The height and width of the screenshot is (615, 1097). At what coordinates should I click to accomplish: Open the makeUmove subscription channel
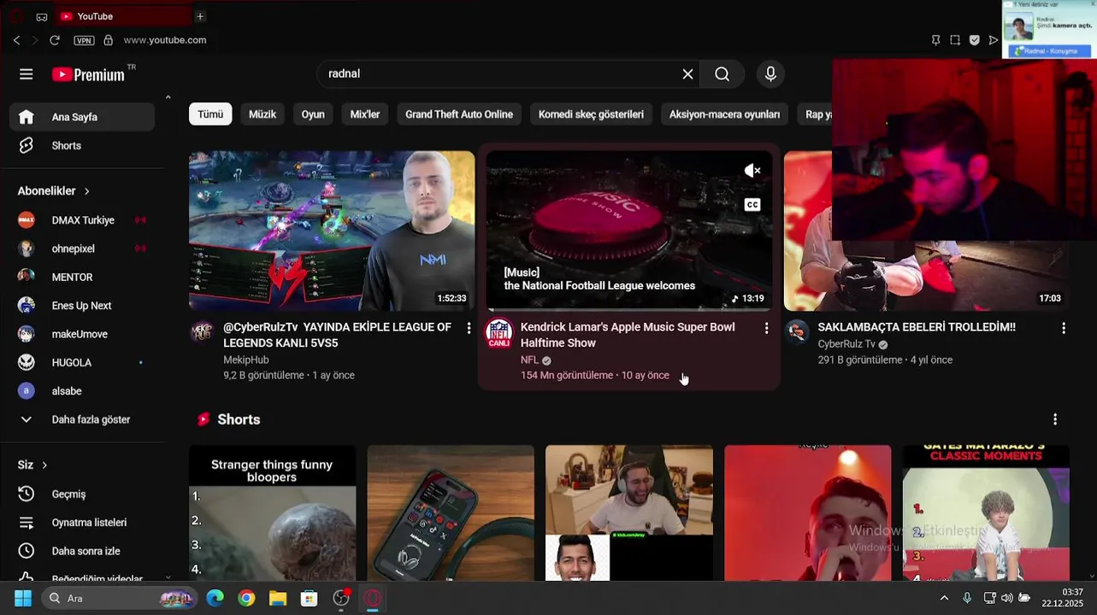click(x=82, y=334)
